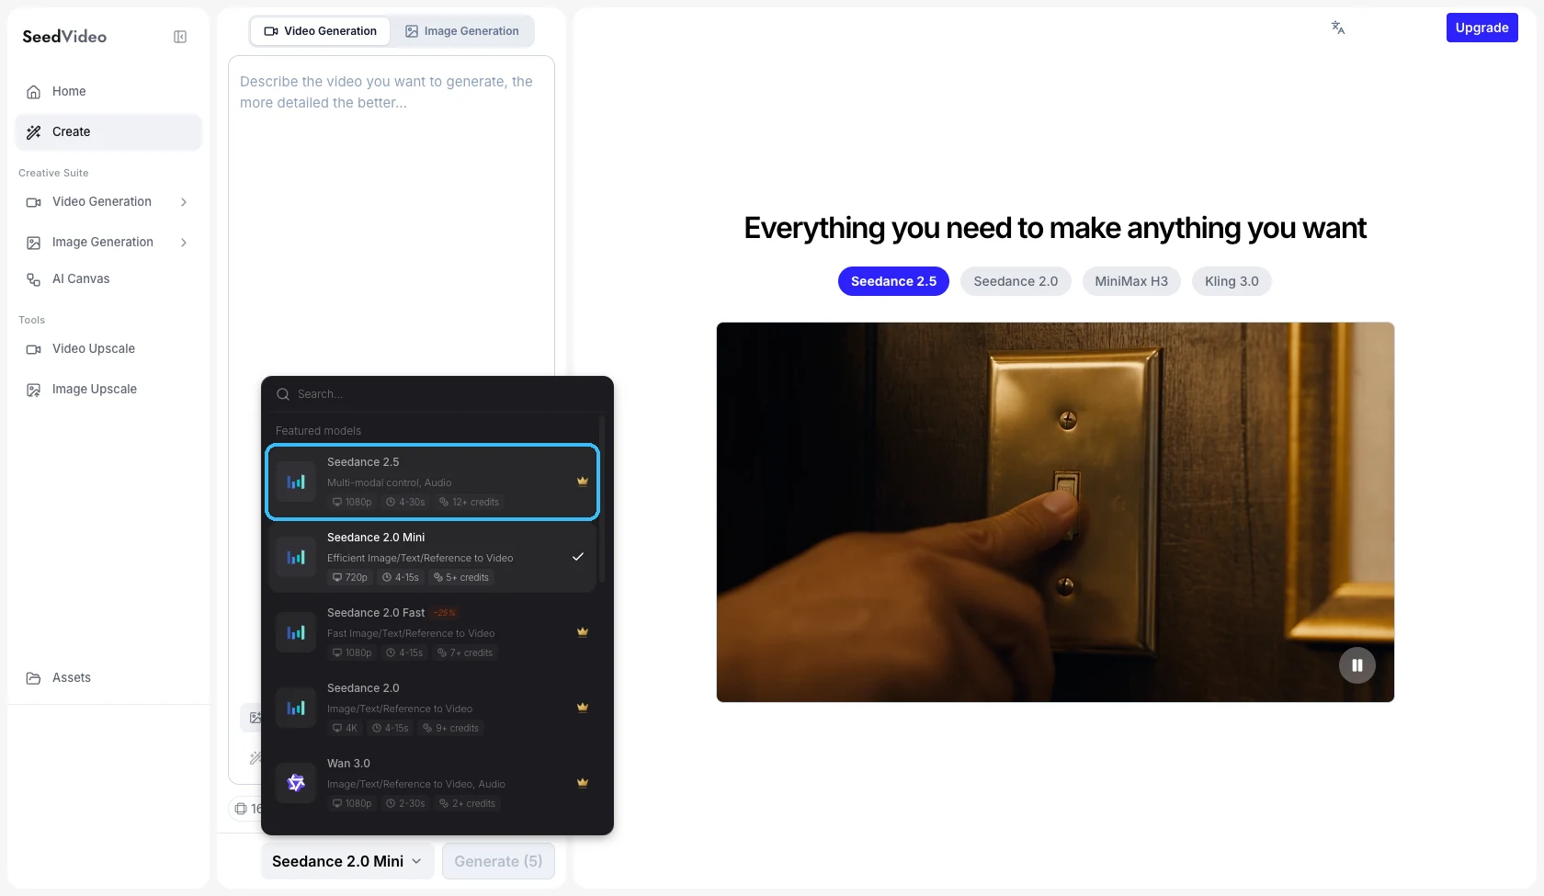Click the Seedance 2.5 premium crown icon
The image size is (1544, 896).
pos(582,481)
